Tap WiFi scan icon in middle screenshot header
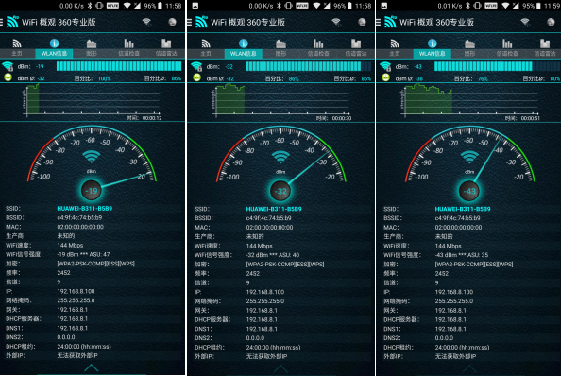Screen dimensions: 561x376 tap(336, 22)
